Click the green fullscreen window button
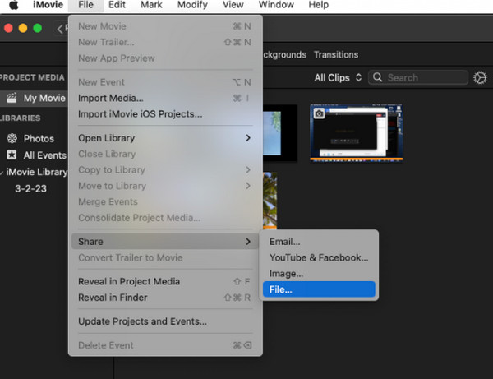The width and height of the screenshot is (493, 379). click(x=38, y=28)
